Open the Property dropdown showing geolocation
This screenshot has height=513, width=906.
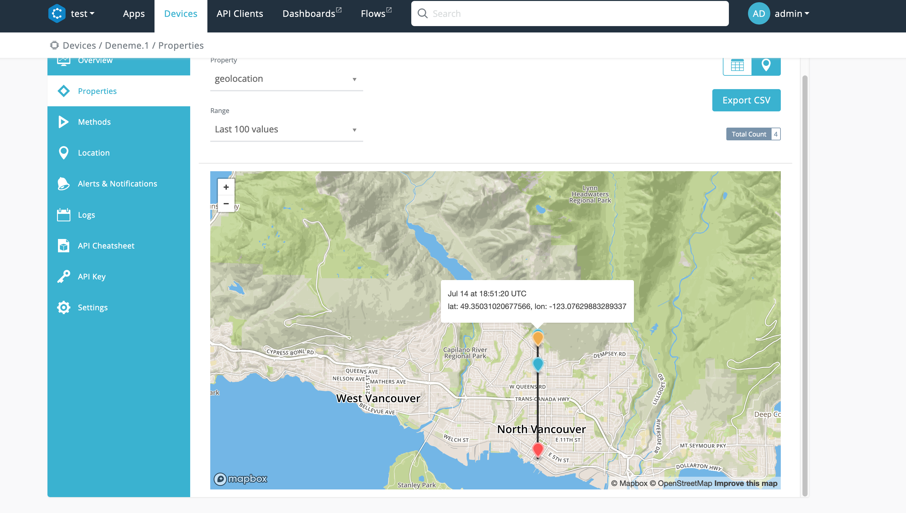pos(286,79)
